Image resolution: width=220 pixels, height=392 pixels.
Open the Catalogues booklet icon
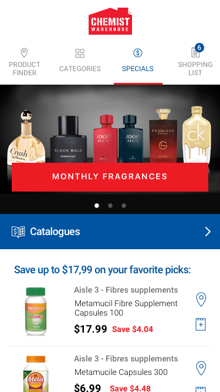[18, 232]
